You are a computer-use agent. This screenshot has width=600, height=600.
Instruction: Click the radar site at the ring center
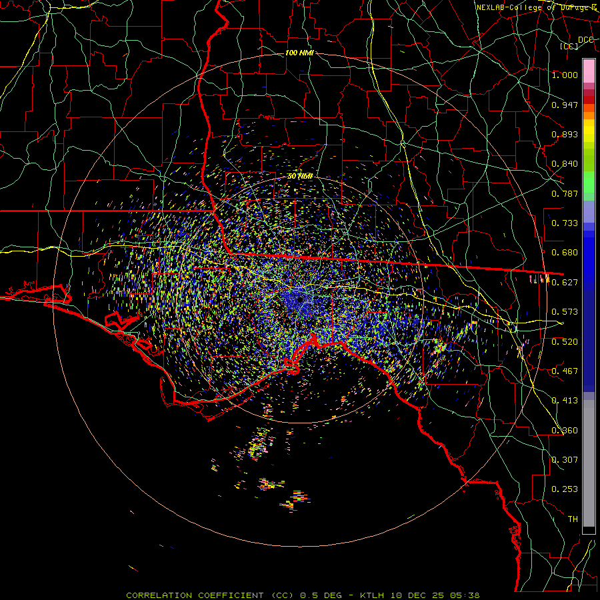pyautogui.click(x=299, y=299)
